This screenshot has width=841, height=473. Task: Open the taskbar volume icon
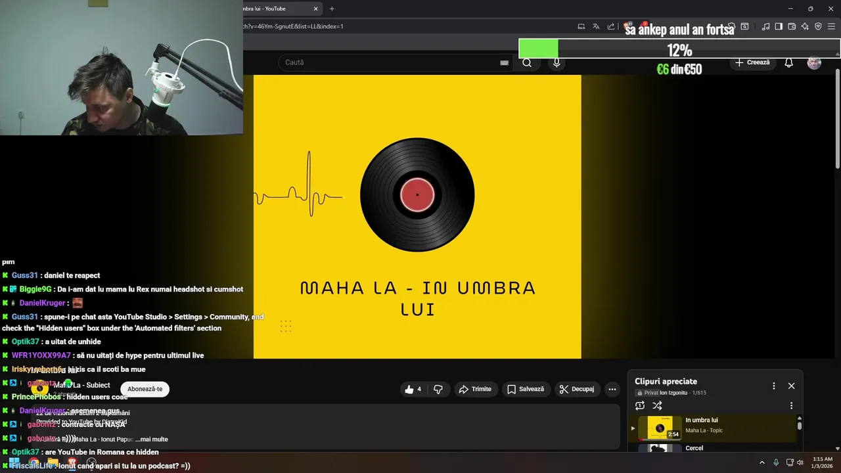(800, 462)
